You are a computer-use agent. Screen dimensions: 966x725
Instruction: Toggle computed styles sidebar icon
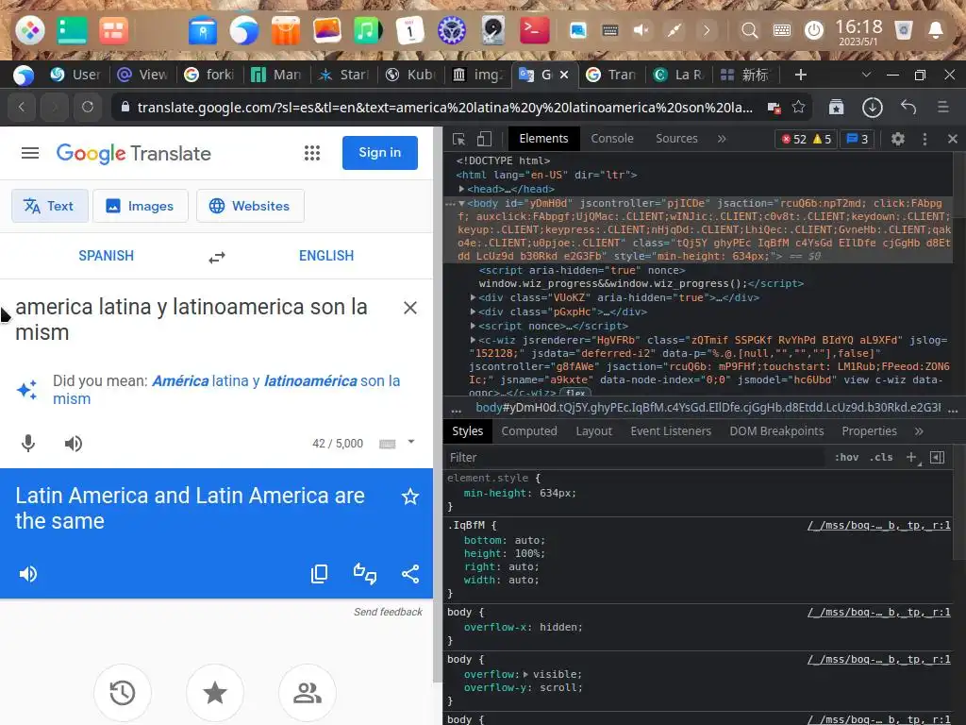click(x=937, y=457)
